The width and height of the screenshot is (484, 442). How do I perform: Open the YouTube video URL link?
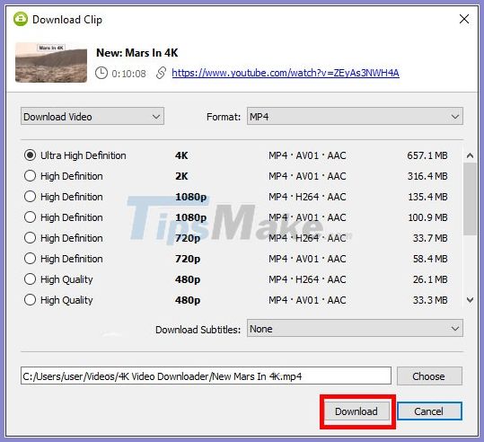click(286, 73)
